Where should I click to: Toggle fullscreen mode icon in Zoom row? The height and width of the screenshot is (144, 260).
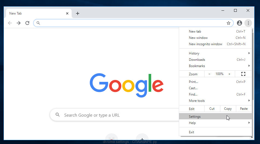tap(243, 74)
